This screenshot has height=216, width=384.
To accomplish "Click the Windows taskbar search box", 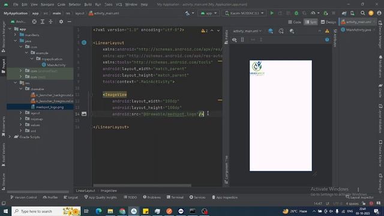I will 46,211.
